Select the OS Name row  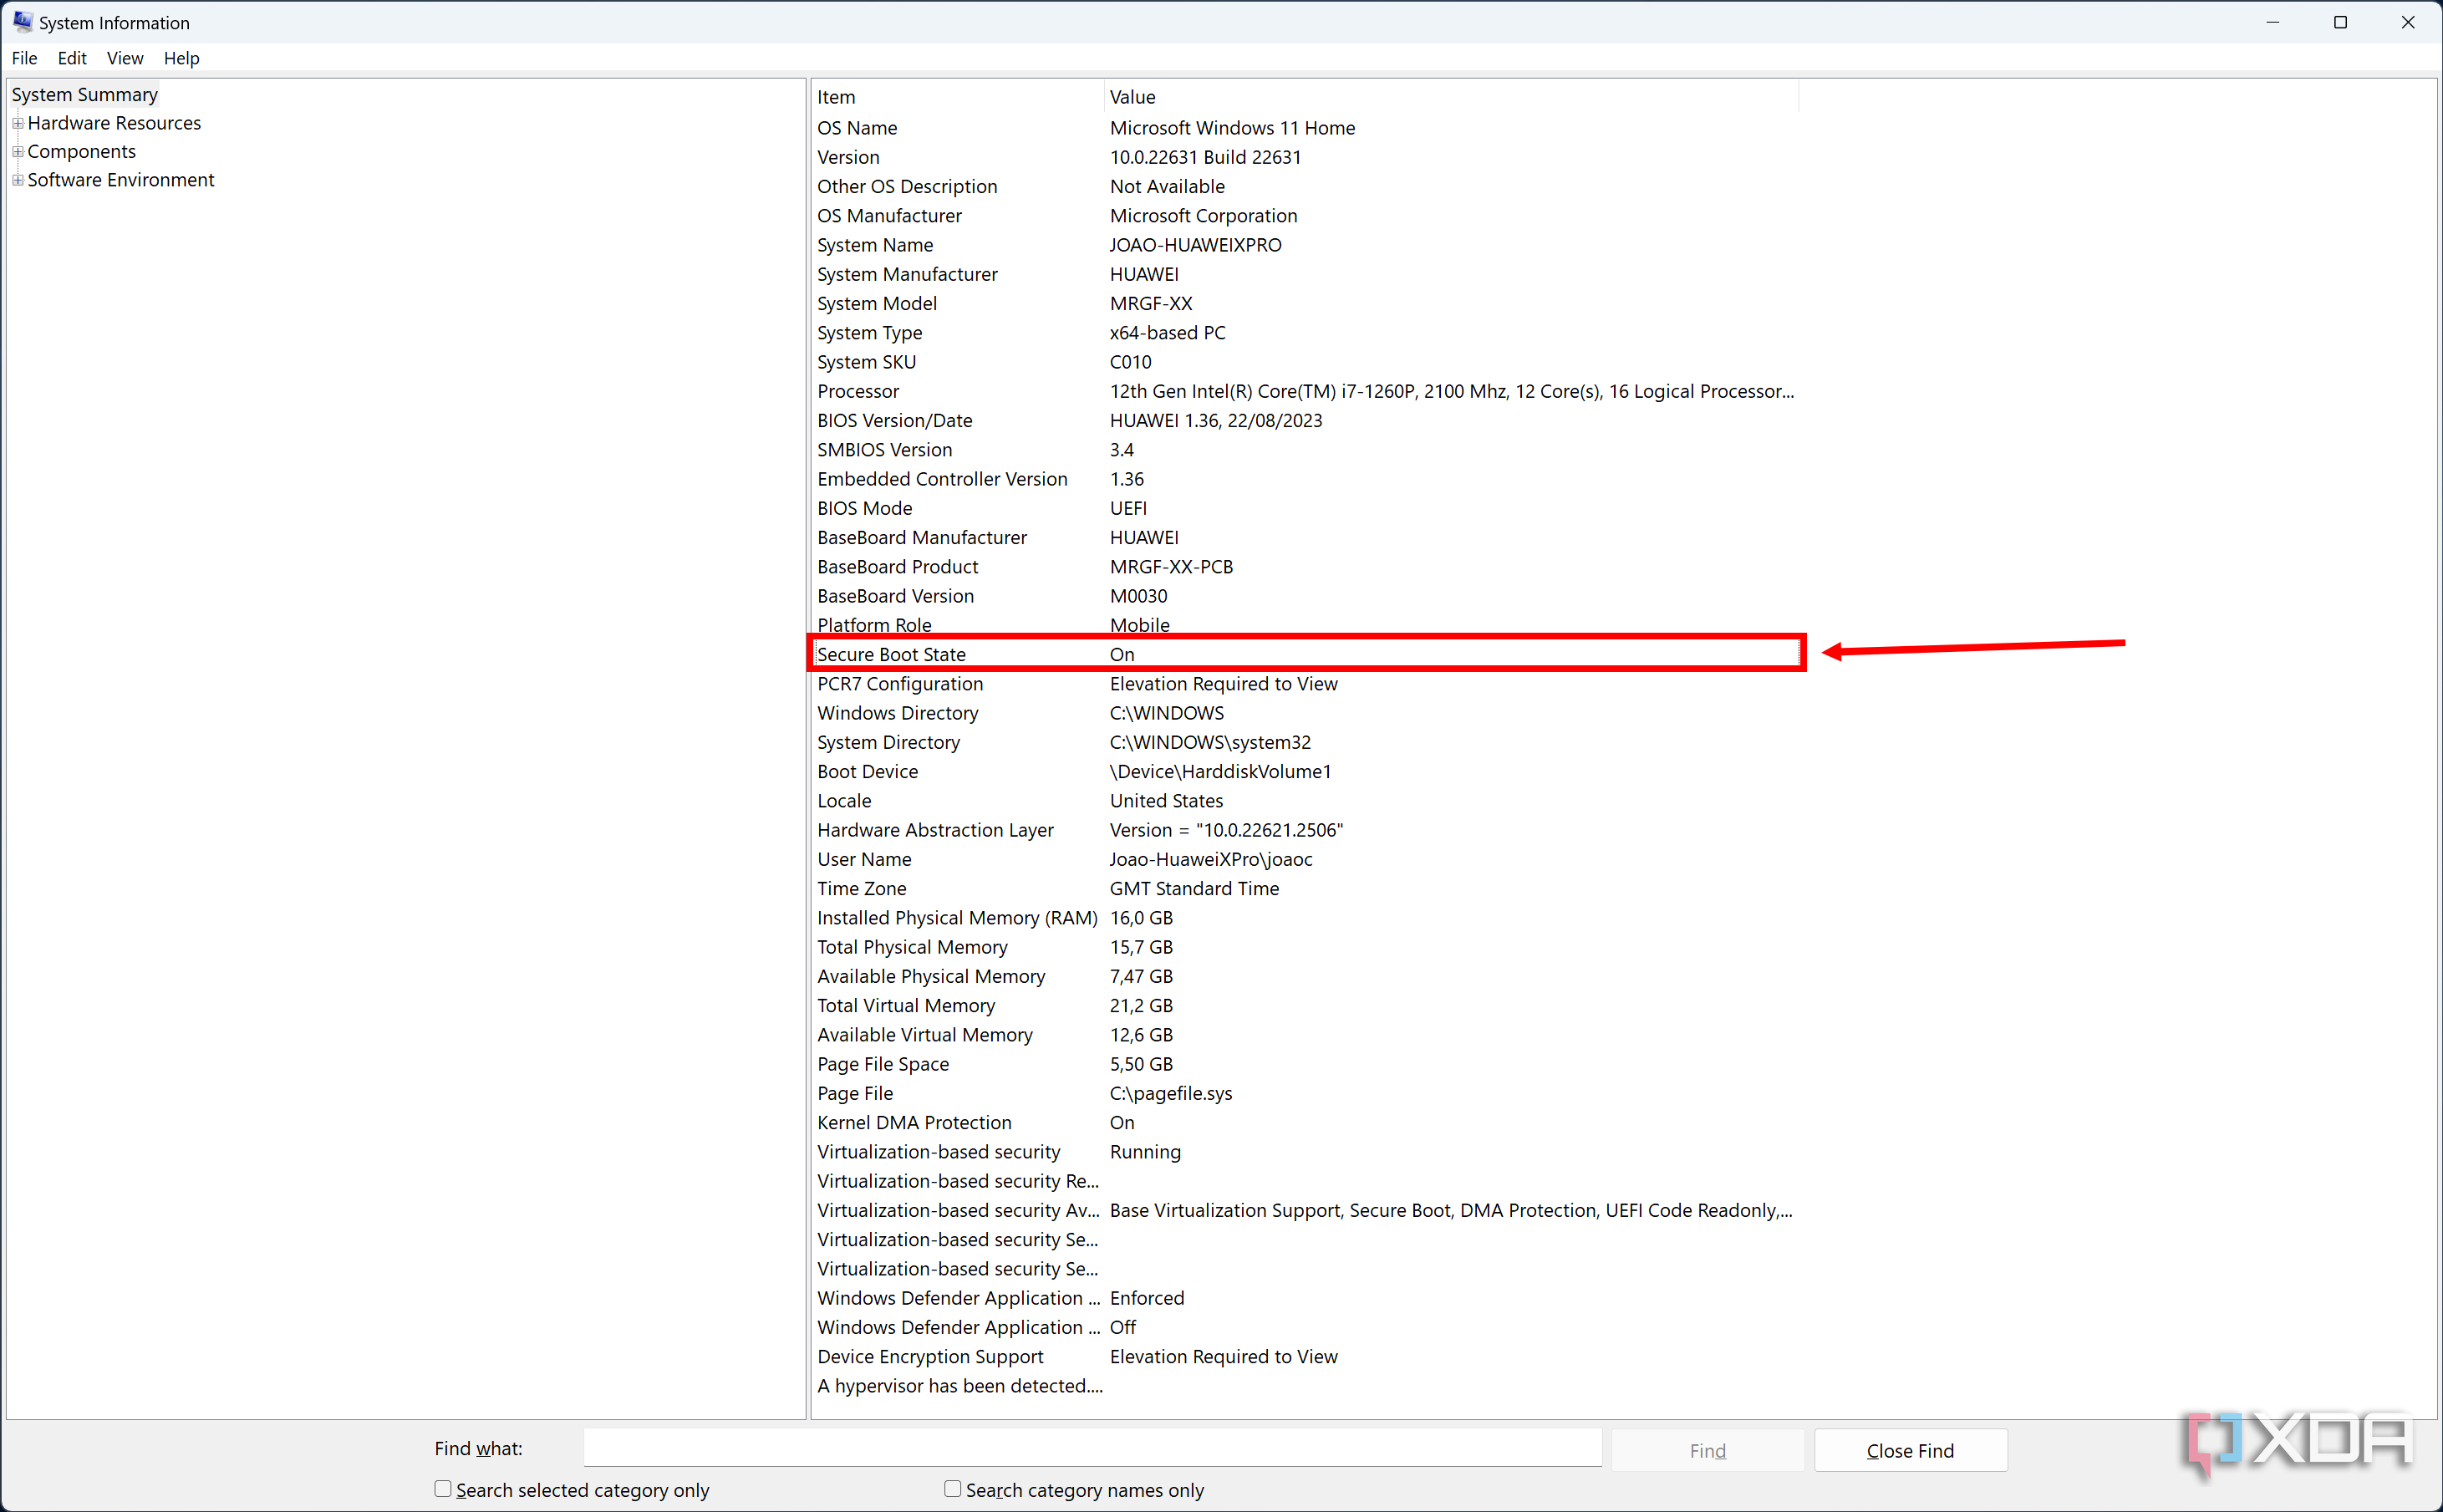pyautogui.click(x=1305, y=128)
